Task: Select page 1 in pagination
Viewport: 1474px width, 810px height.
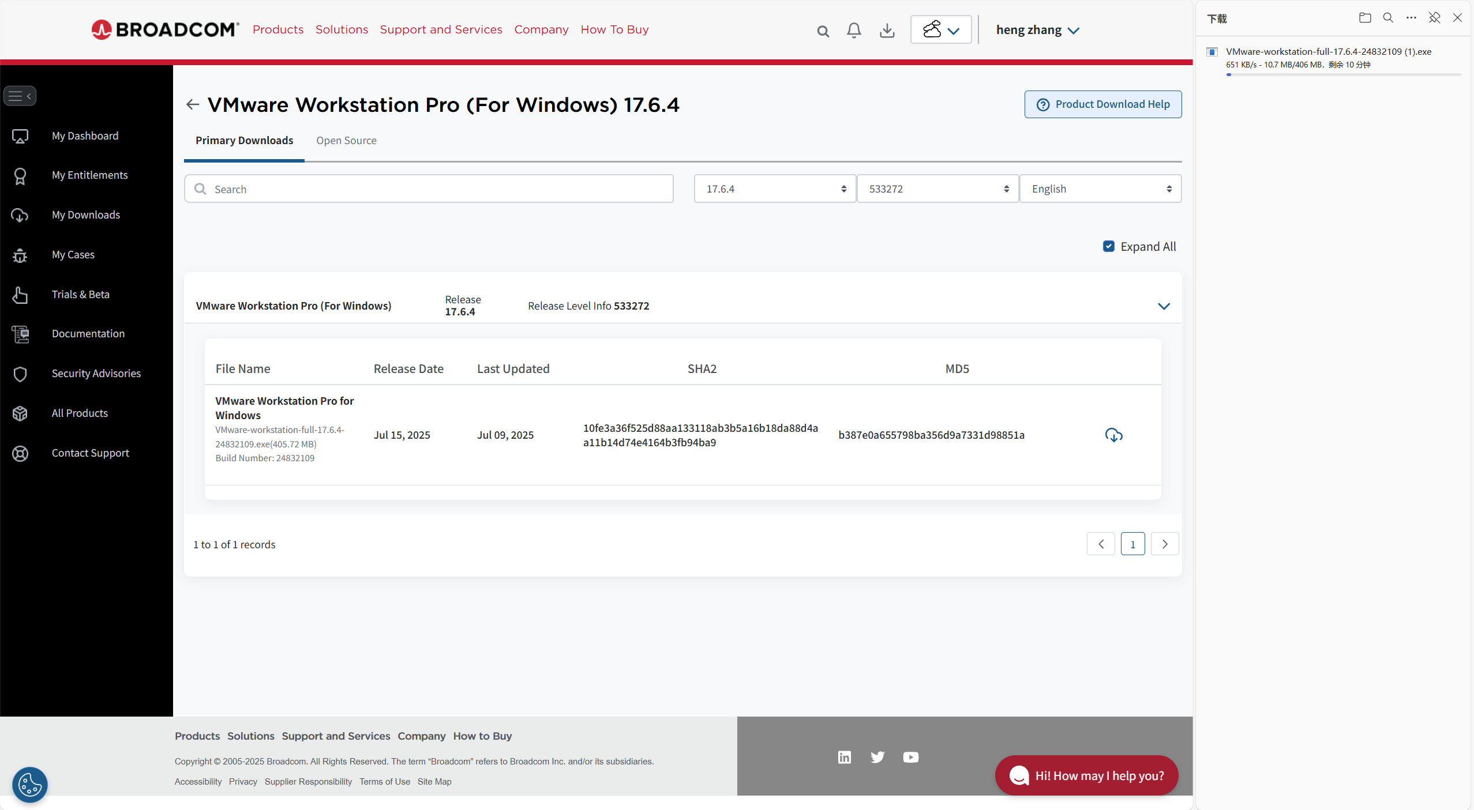Action: [1132, 544]
